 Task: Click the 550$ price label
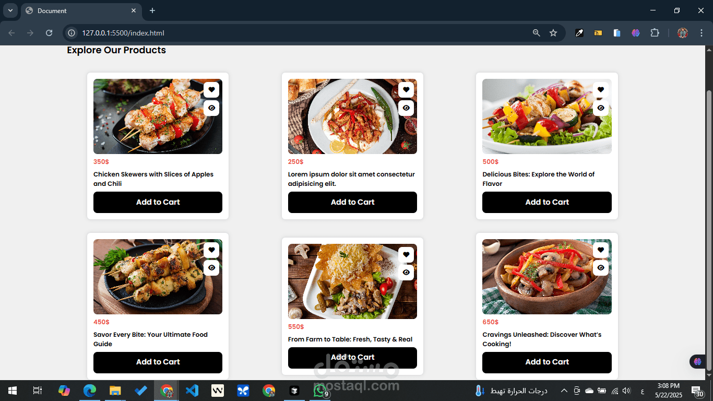[296, 327]
